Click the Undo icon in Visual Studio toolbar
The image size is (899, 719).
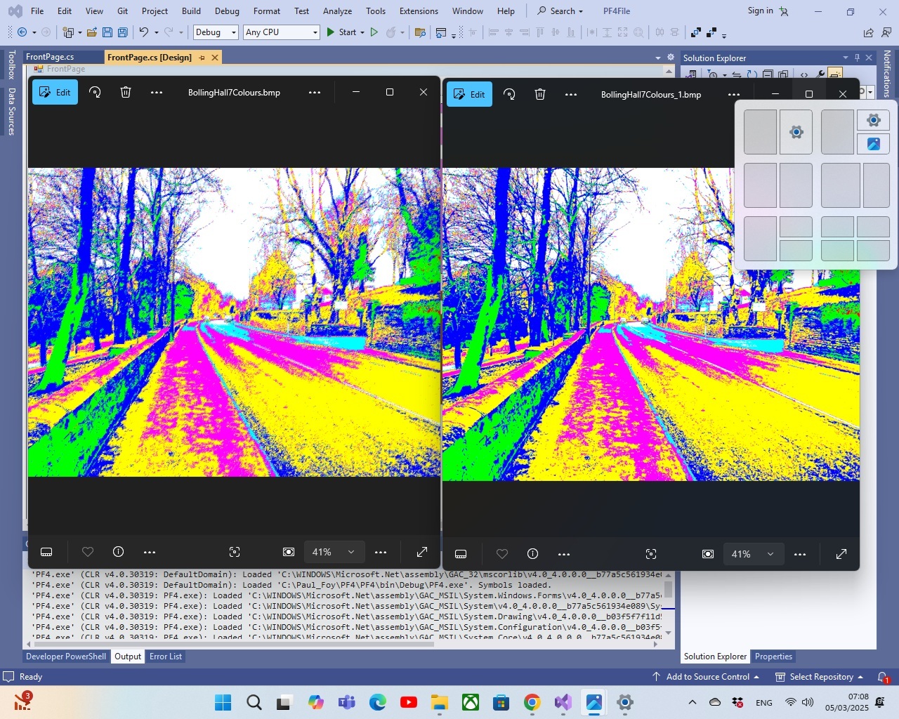pyautogui.click(x=143, y=32)
